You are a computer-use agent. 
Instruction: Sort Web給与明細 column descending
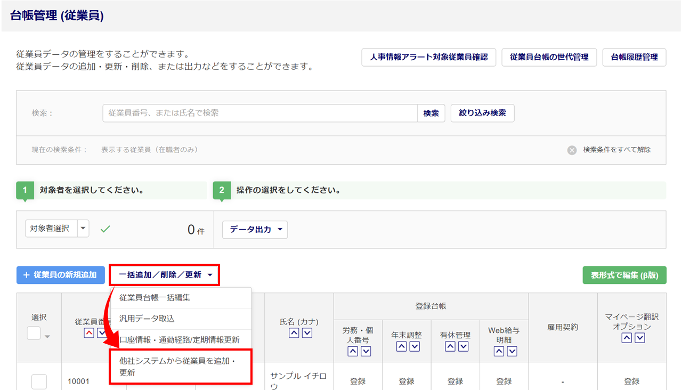pos(512,351)
